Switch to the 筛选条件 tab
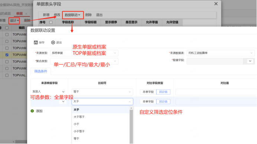257x144 pixels. (40, 71)
